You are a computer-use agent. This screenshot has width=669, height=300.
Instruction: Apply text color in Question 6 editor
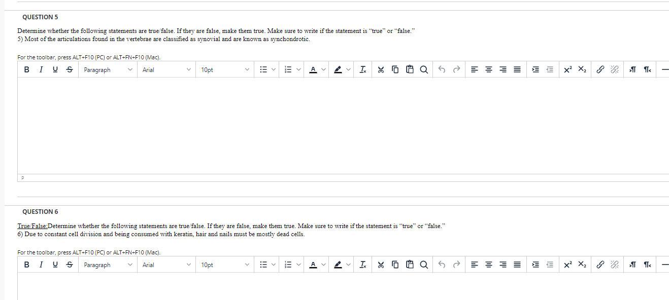click(313, 265)
